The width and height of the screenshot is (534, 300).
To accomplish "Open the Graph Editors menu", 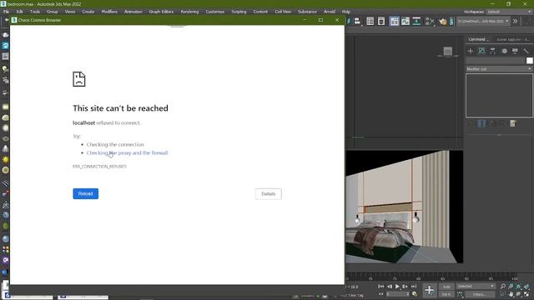I will coord(161,12).
